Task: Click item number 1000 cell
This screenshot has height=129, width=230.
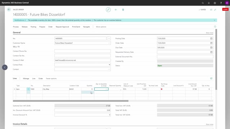Action: click(36, 89)
